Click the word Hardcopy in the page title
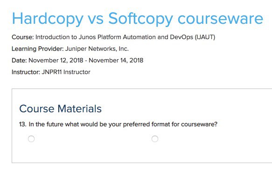The height and width of the screenshot is (171, 272). (x=48, y=19)
